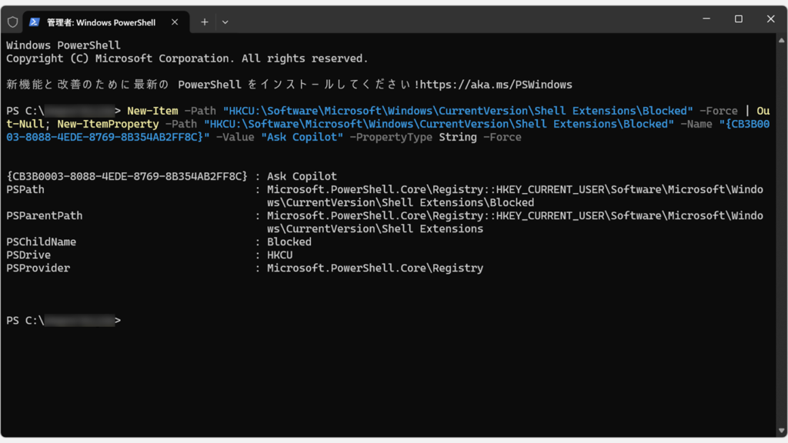
Task: Click the PSDrive HKCU value
Action: [282, 255]
